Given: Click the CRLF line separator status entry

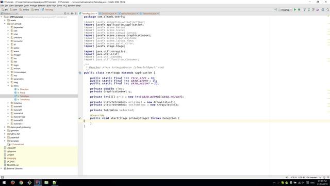Looking at the screenshot, I should point(294,177).
